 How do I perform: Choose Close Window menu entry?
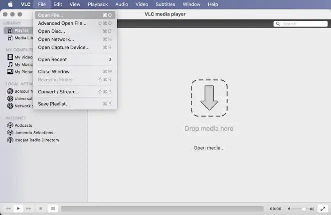coord(75,72)
